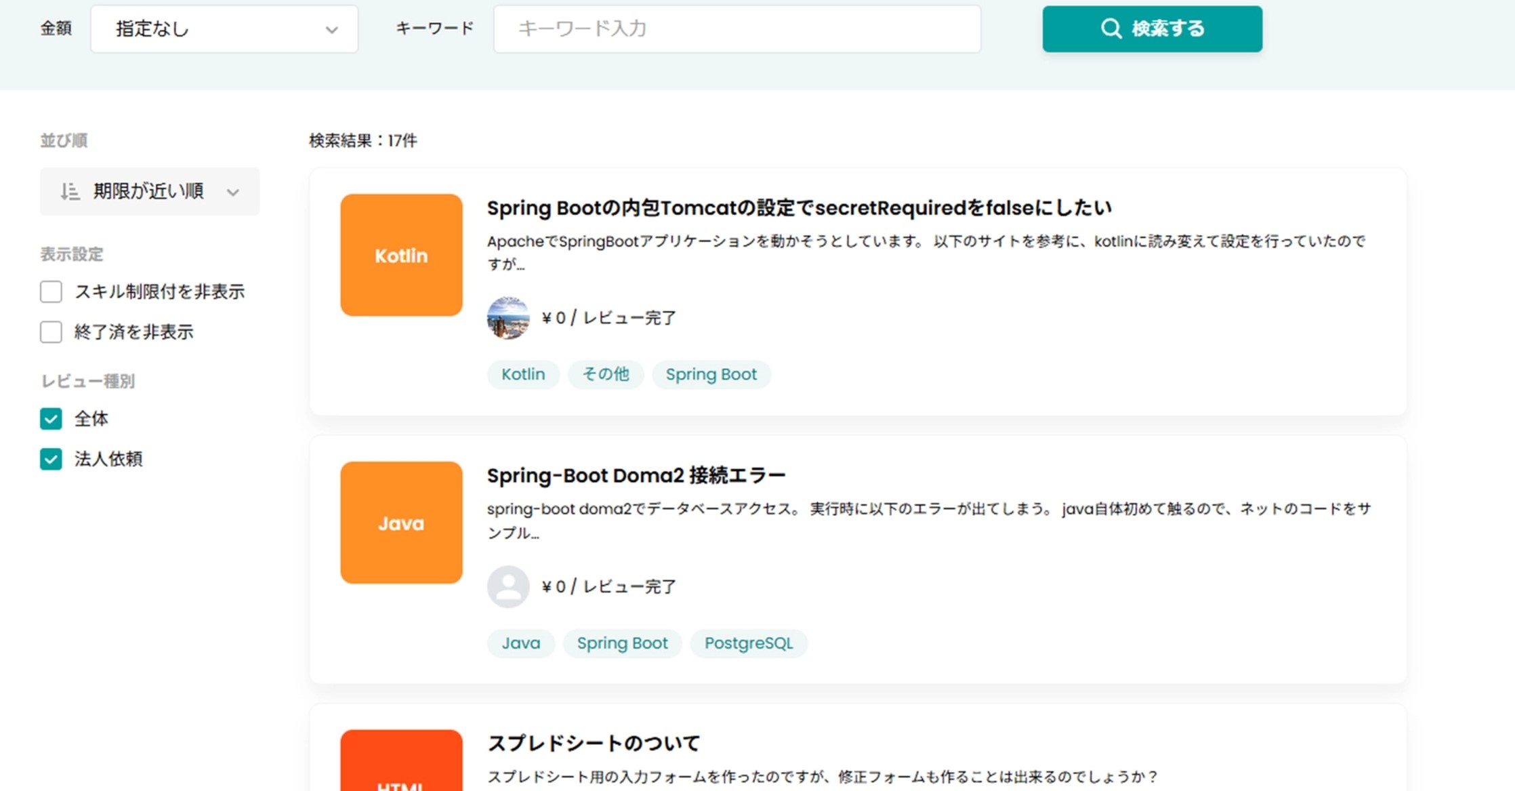Viewport: 1515px width, 791px height.
Task: Open the Spring-Boot Doma2 接続エラー title
Action: point(636,475)
